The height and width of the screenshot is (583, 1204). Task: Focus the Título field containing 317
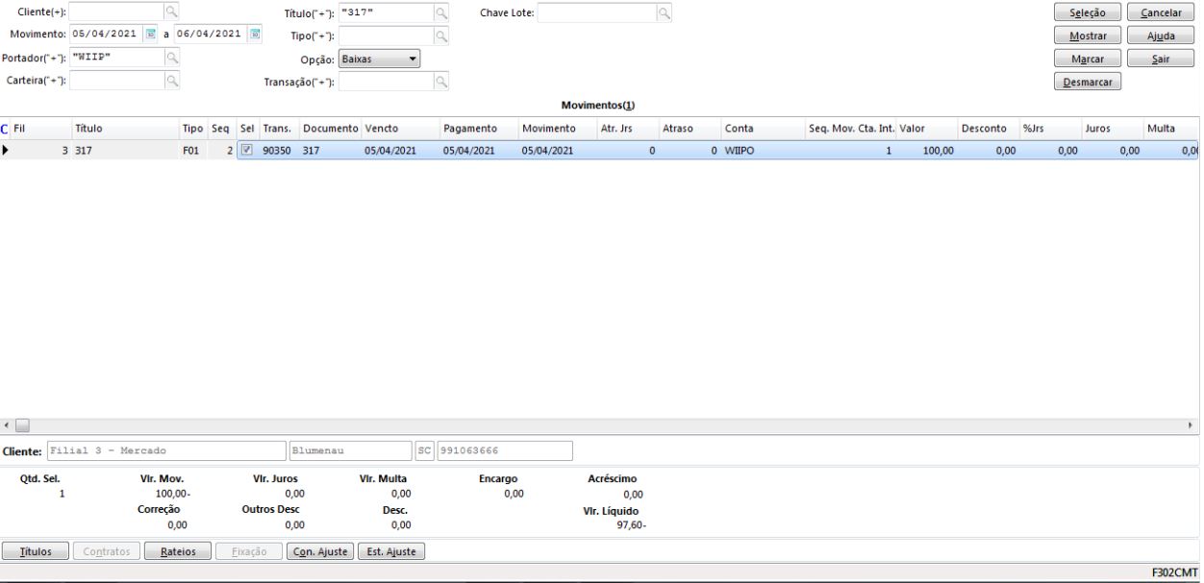[387, 13]
